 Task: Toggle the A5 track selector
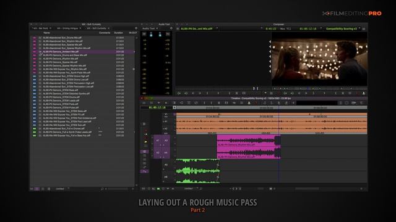pos(166,165)
